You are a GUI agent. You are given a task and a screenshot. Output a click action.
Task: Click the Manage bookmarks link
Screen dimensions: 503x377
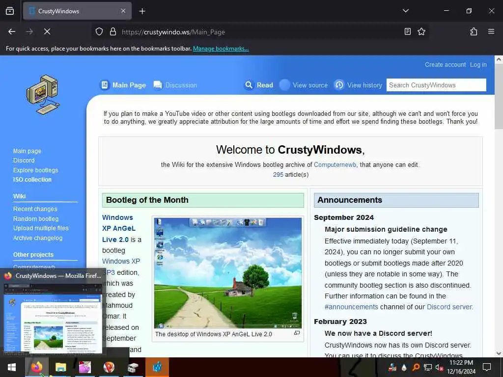pyautogui.click(x=221, y=49)
